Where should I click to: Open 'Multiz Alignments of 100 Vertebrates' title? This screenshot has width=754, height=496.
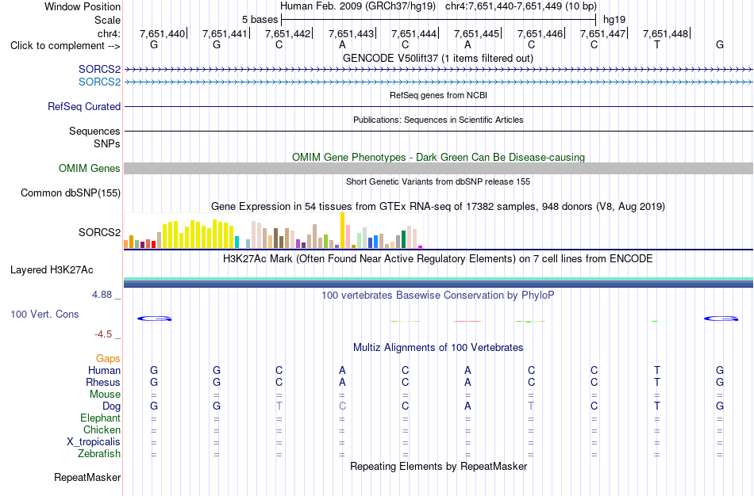(x=438, y=348)
